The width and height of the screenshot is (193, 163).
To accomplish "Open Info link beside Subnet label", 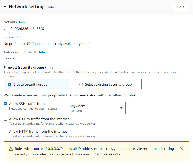I will 20,37.
